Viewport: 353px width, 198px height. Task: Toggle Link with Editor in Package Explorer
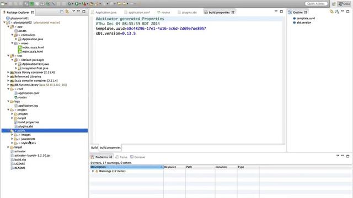(67, 12)
